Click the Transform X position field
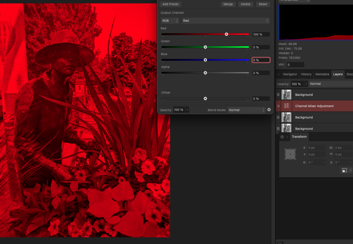The image size is (353, 244). click(x=317, y=148)
